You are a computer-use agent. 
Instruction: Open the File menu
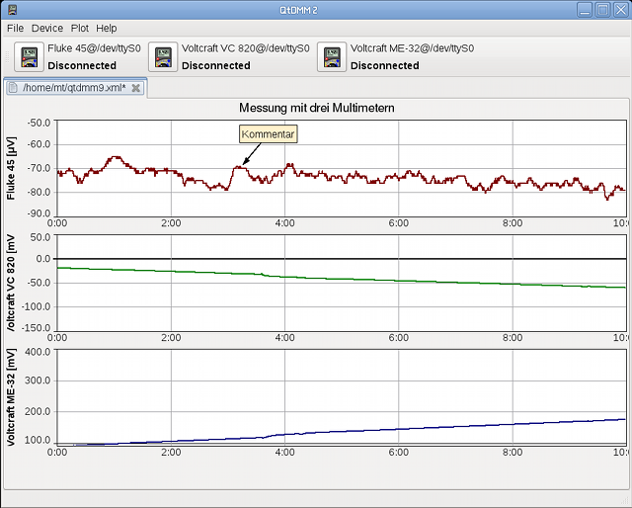pyautogui.click(x=16, y=29)
